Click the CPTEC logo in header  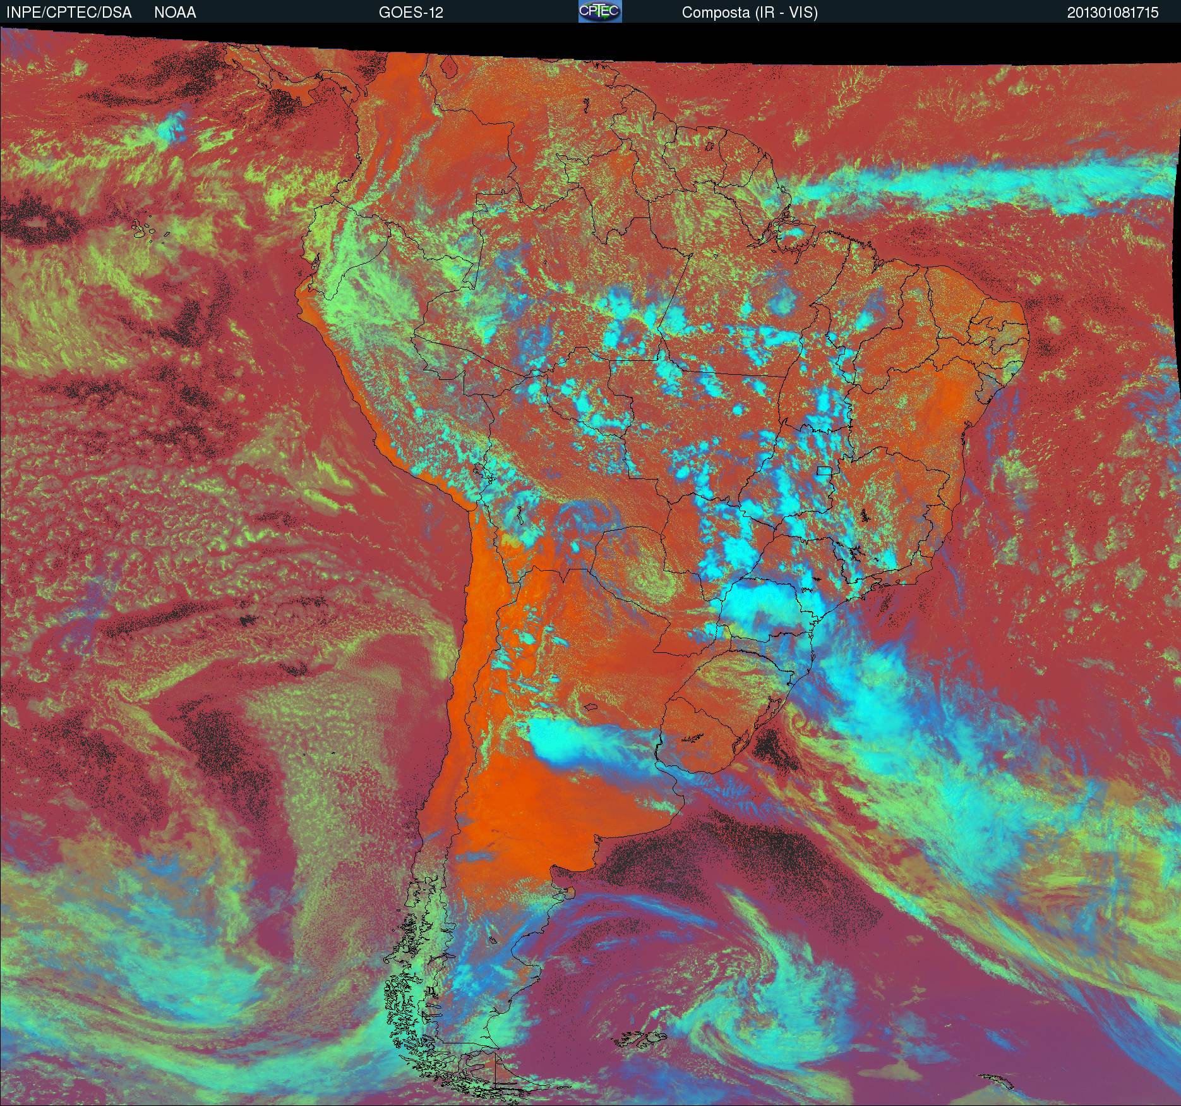[x=600, y=11]
